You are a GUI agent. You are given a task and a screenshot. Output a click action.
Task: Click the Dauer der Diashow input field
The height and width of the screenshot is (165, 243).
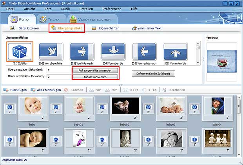[x=59, y=77]
